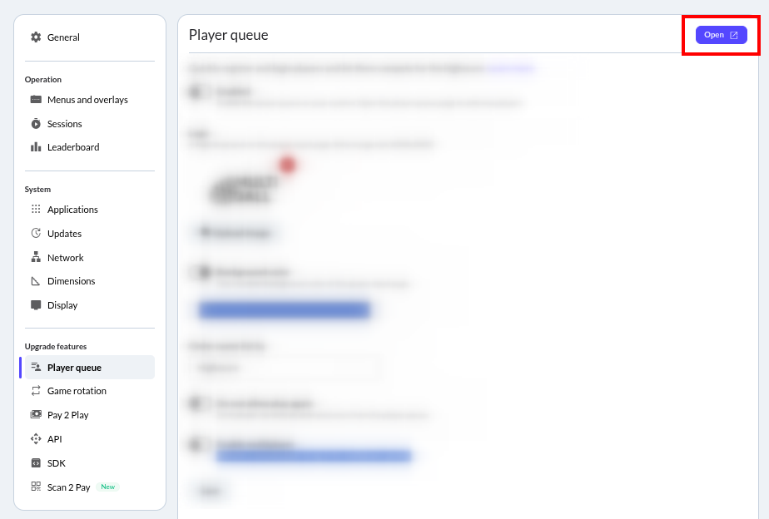
Task: Select the Scan 2 Pay QR icon
Action: click(36, 487)
